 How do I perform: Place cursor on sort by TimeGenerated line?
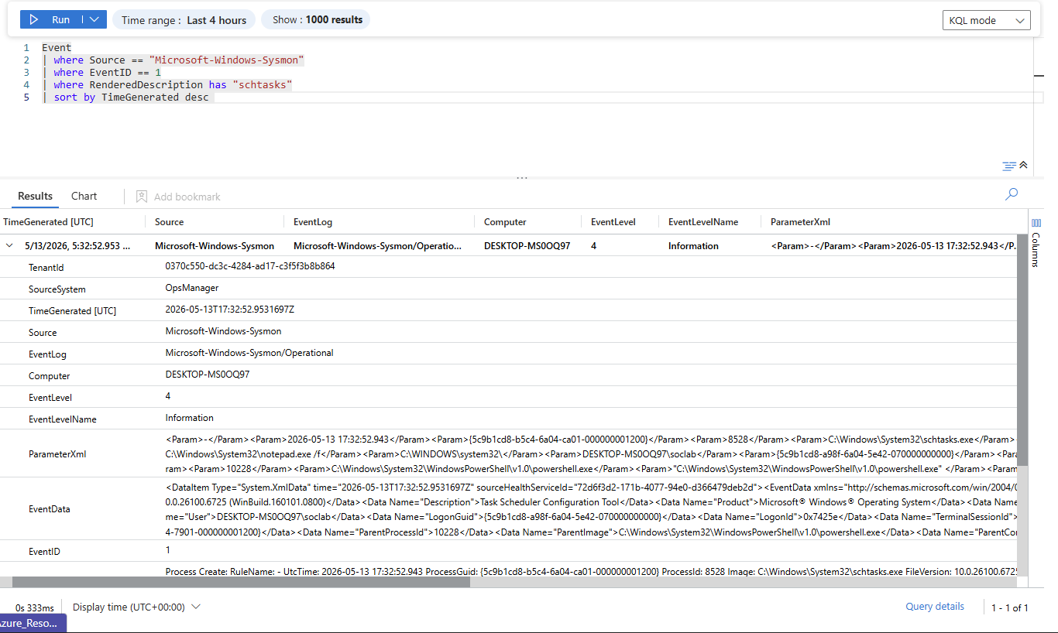pos(132,98)
